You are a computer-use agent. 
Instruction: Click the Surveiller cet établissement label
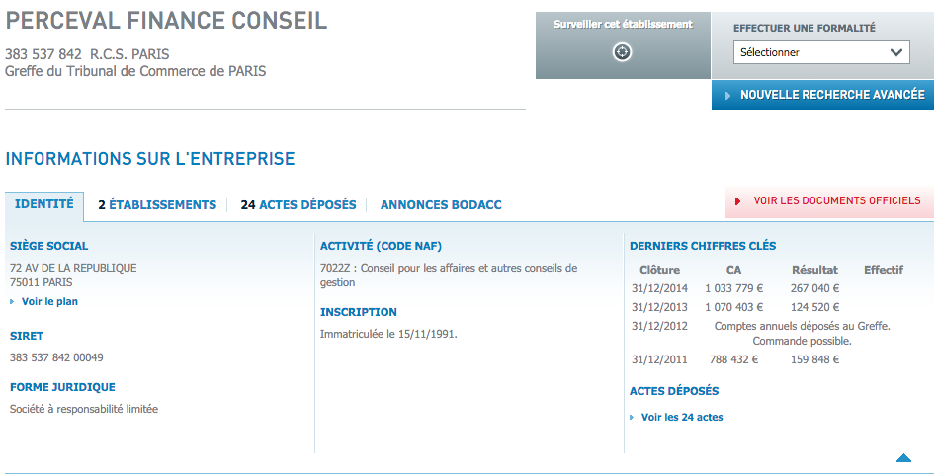[623, 25]
